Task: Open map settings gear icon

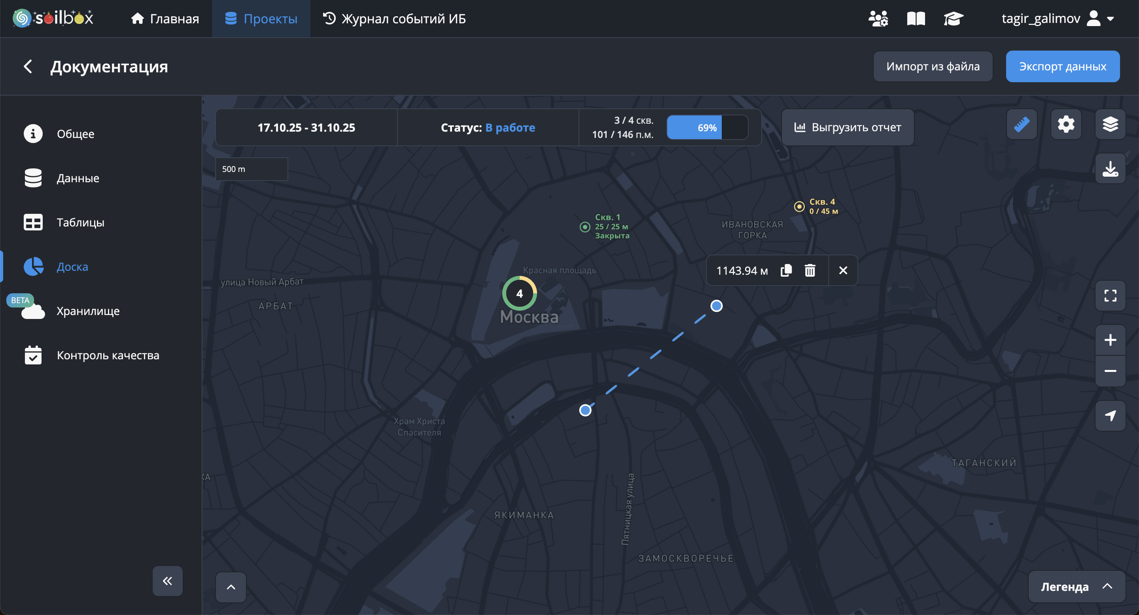Action: 1065,125
